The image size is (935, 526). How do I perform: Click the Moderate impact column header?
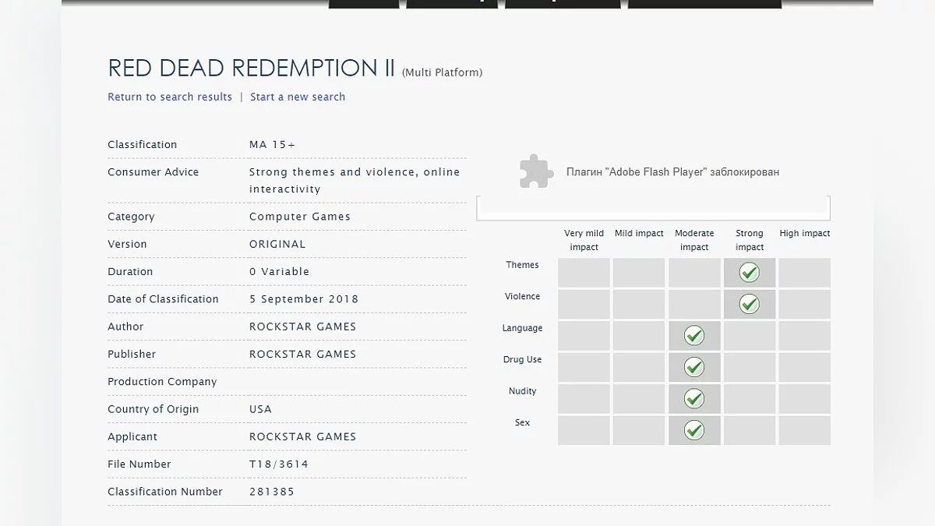click(x=694, y=240)
